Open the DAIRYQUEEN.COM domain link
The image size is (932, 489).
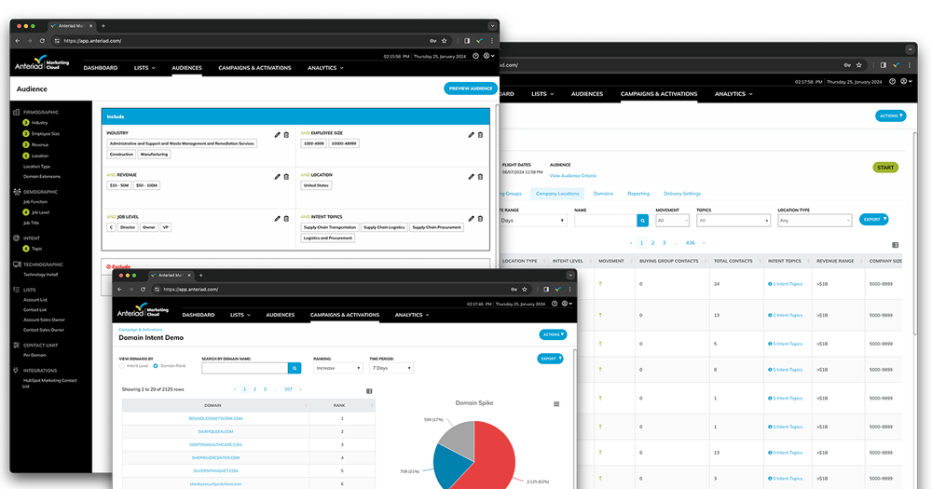pyautogui.click(x=216, y=432)
